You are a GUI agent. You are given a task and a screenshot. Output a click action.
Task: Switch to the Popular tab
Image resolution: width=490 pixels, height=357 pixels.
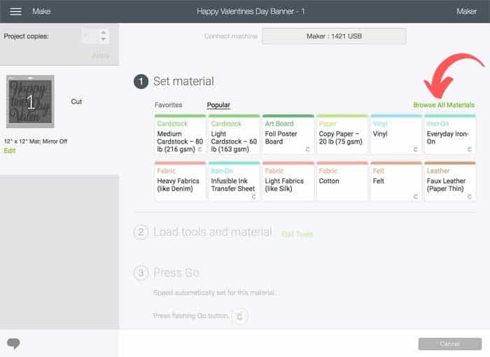(218, 105)
